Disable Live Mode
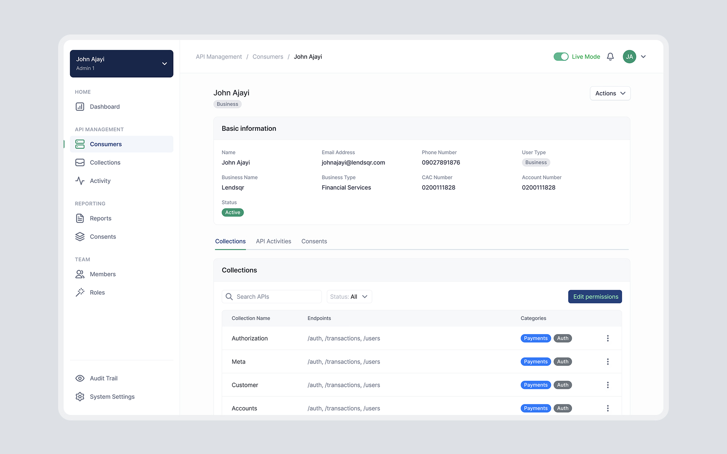 coord(561,56)
